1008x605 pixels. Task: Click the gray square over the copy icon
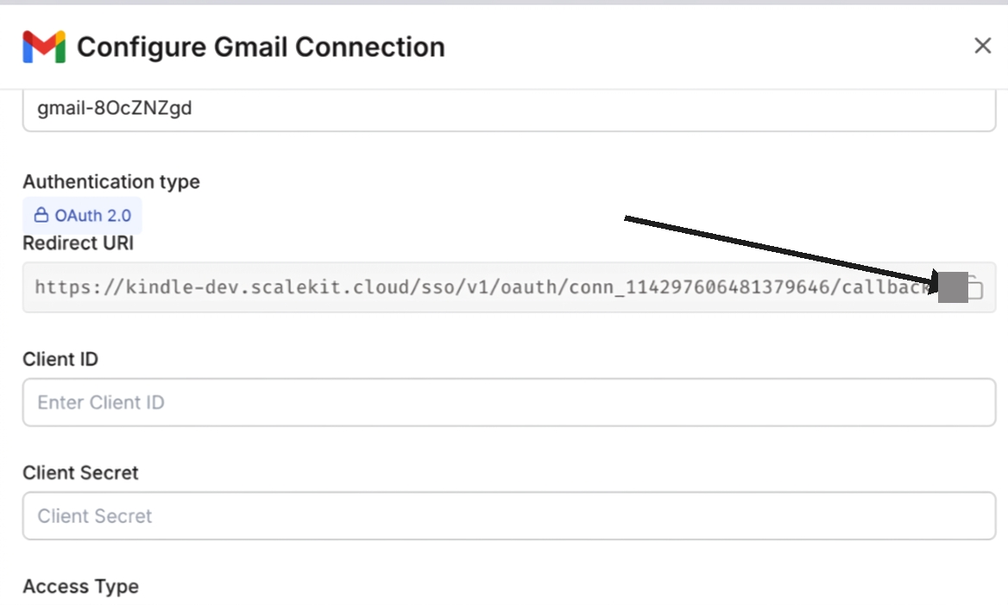tap(952, 287)
